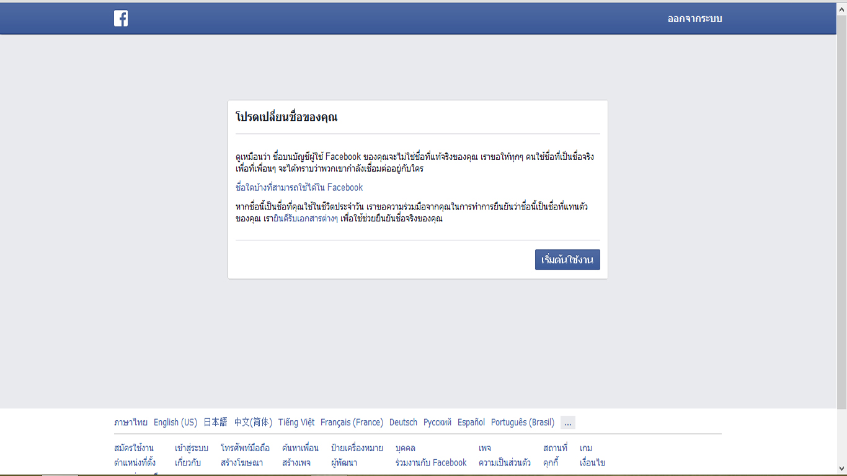Open the เข้าสู่ระบบ footer link
This screenshot has width=847, height=476.
point(192,447)
